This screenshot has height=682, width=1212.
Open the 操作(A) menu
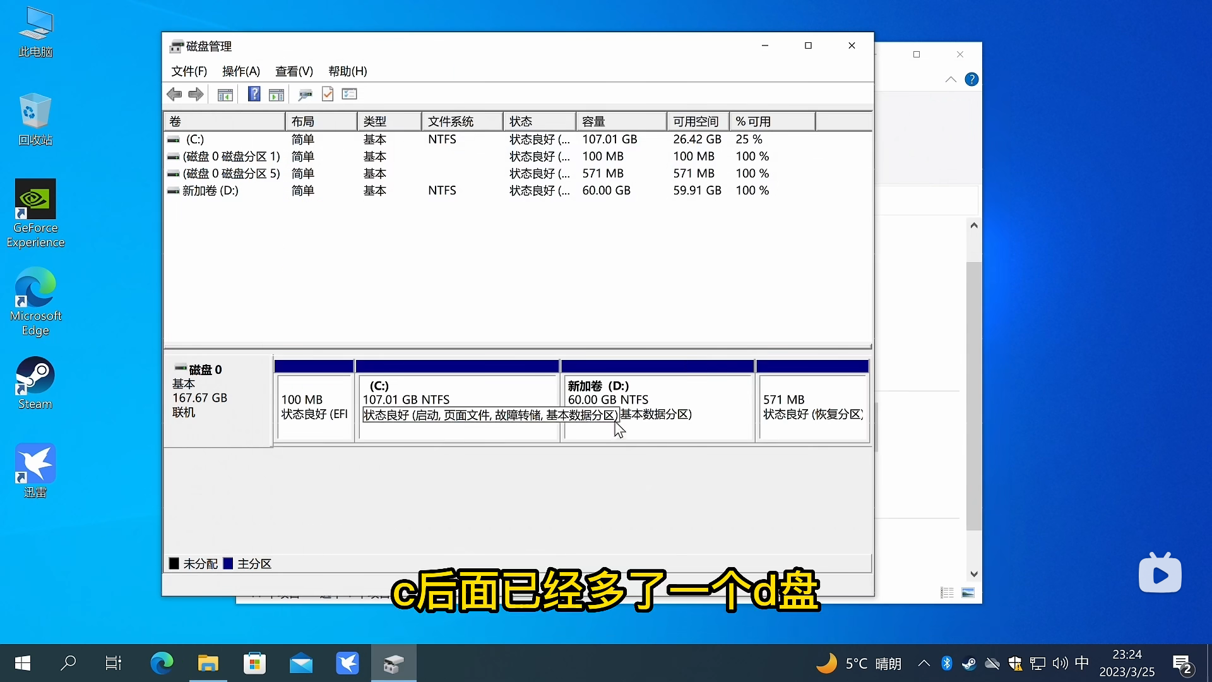tap(241, 71)
